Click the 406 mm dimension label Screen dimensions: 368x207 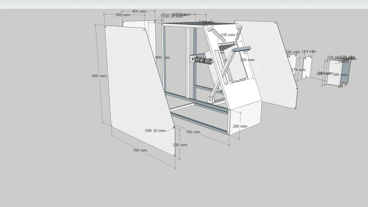140,11
